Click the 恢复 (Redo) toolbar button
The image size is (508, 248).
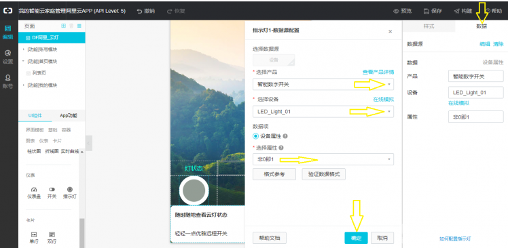(176, 11)
